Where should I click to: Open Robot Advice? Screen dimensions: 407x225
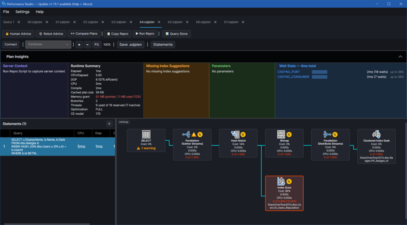(x=51, y=34)
